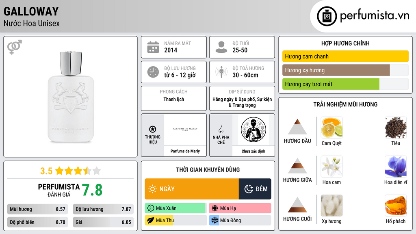Select the Đêm night segment
This screenshot has height=234, width=416.
255,189
